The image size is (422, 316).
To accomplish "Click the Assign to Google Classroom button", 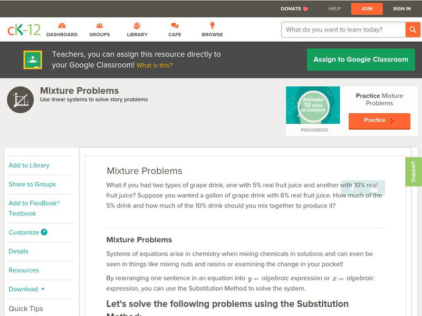I will click(x=361, y=59).
